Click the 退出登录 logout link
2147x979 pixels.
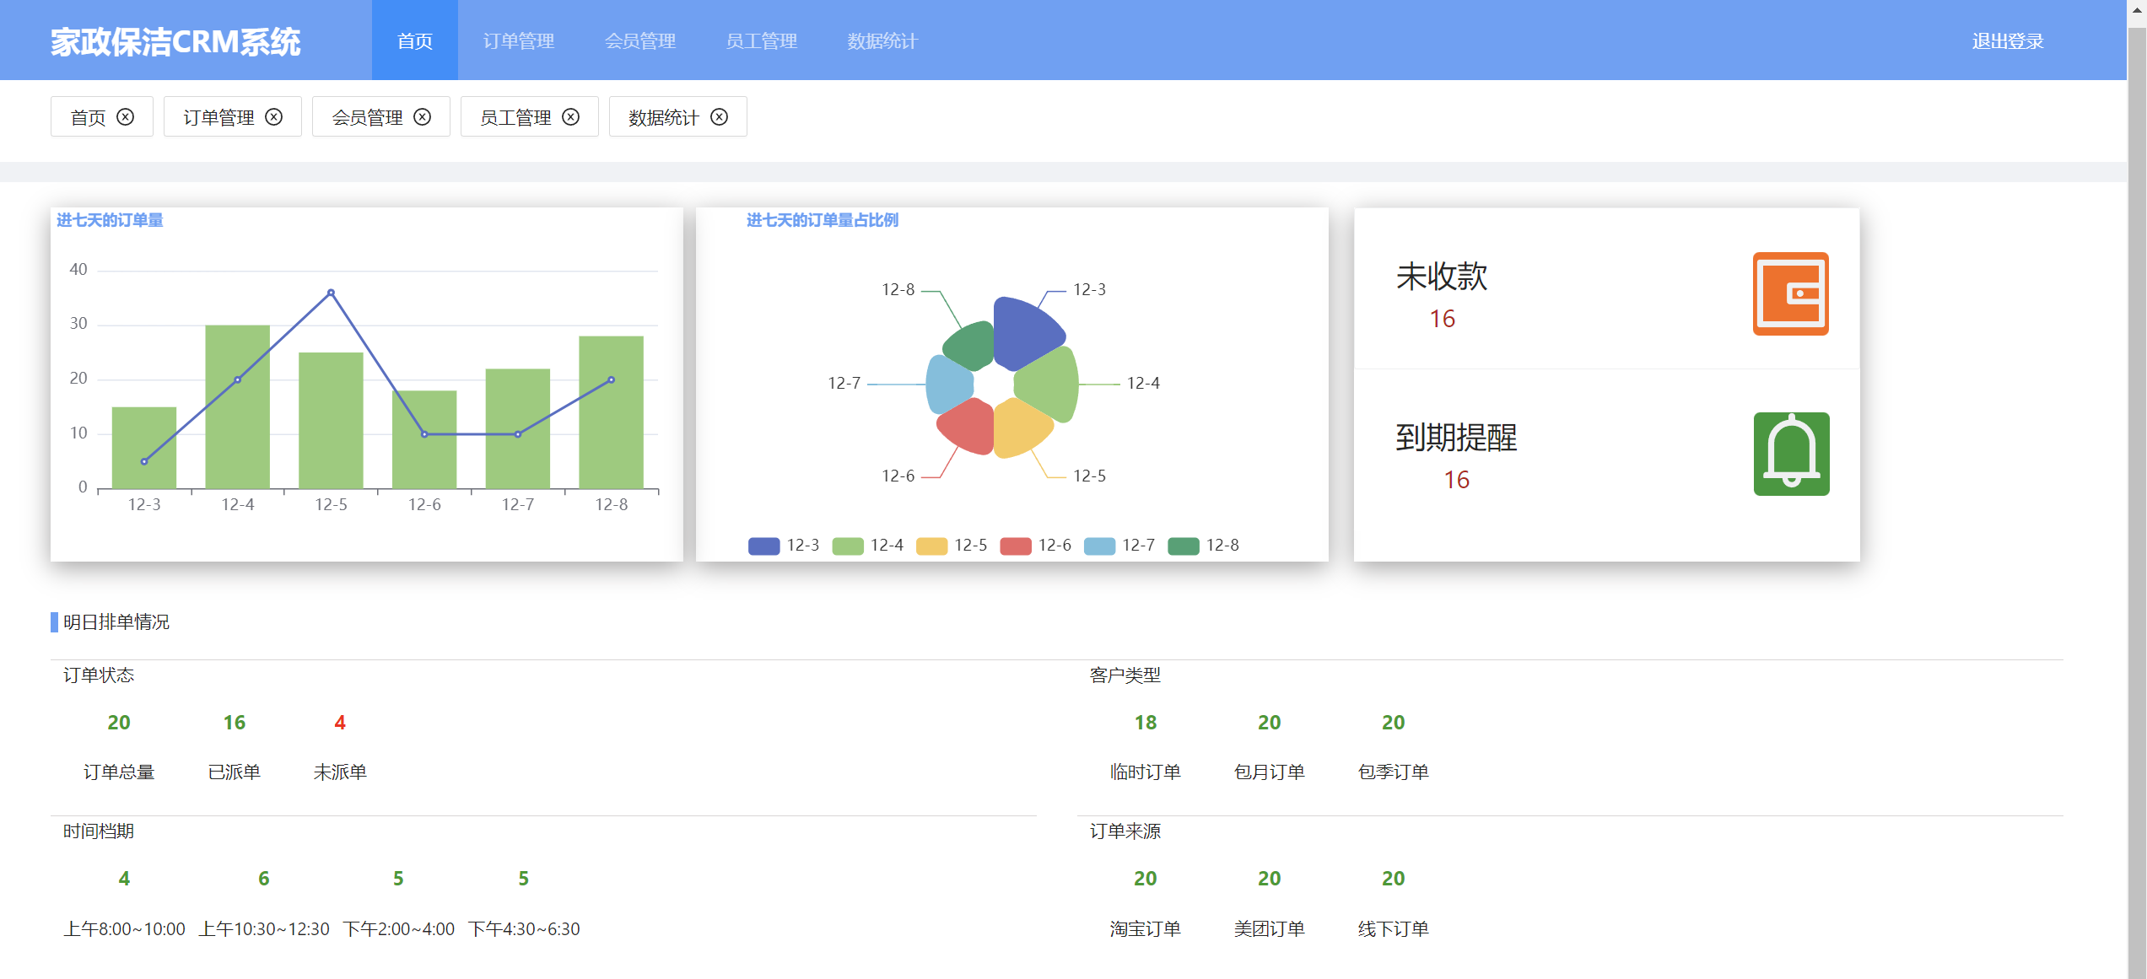[2008, 40]
